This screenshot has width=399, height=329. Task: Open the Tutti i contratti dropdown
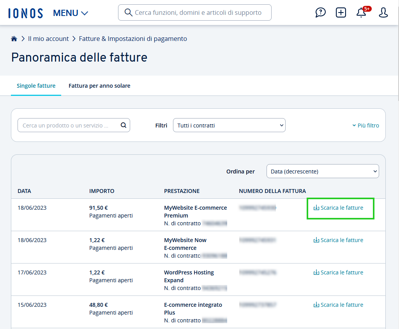tap(229, 125)
